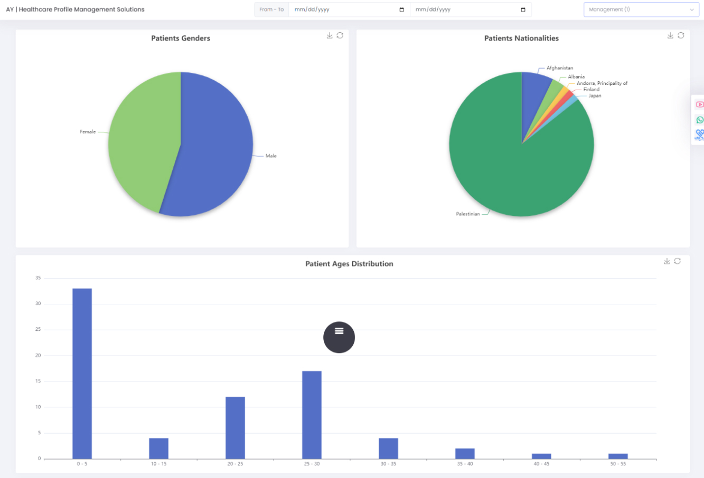Download the Patient Ages Distribution chart
This screenshot has width=704, height=478.
(667, 261)
